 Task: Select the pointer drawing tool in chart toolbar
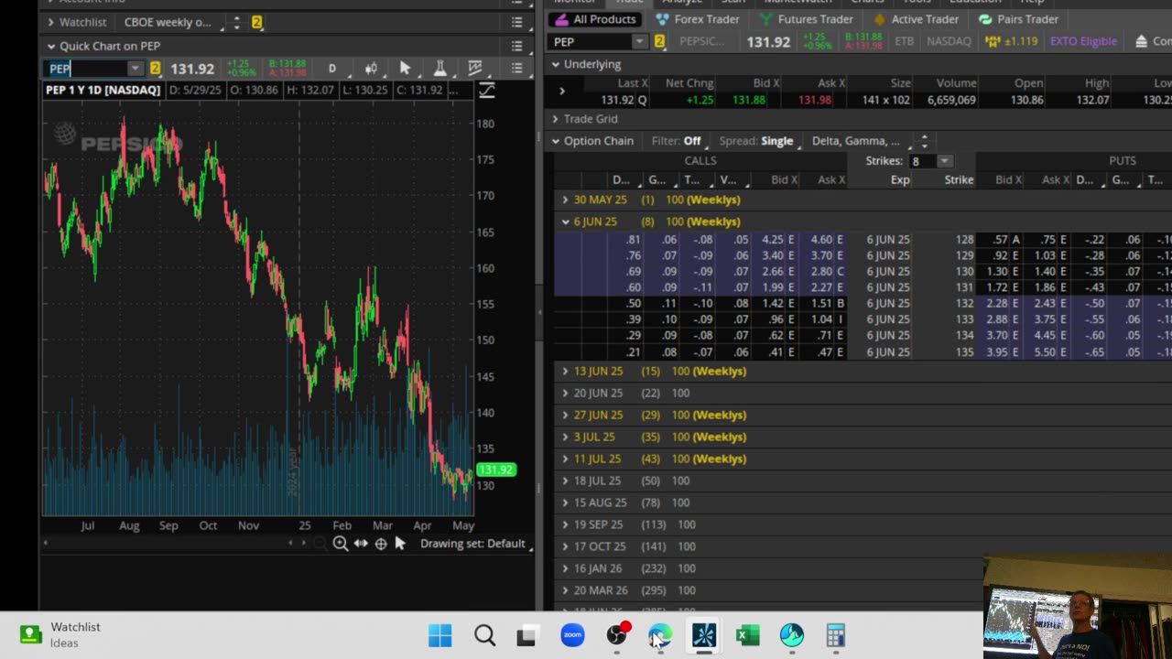(405, 69)
